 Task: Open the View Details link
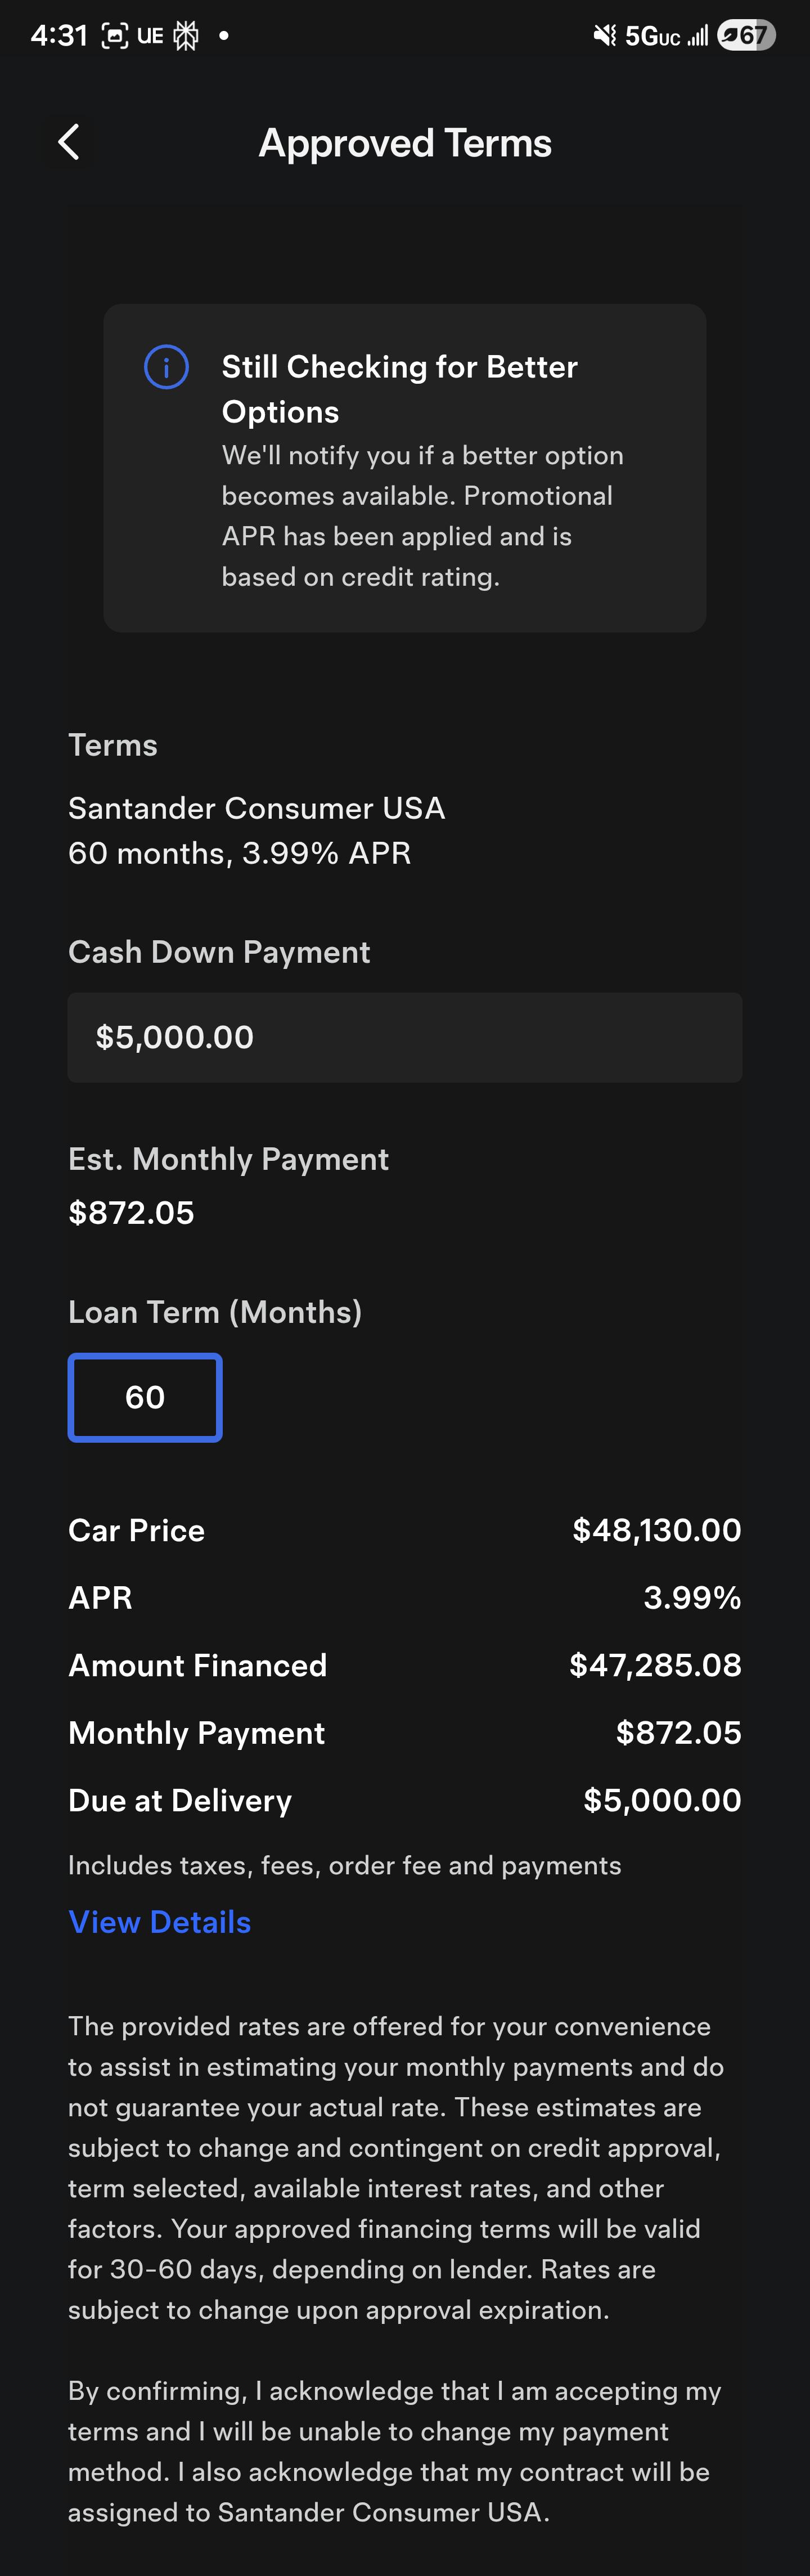tap(160, 1922)
